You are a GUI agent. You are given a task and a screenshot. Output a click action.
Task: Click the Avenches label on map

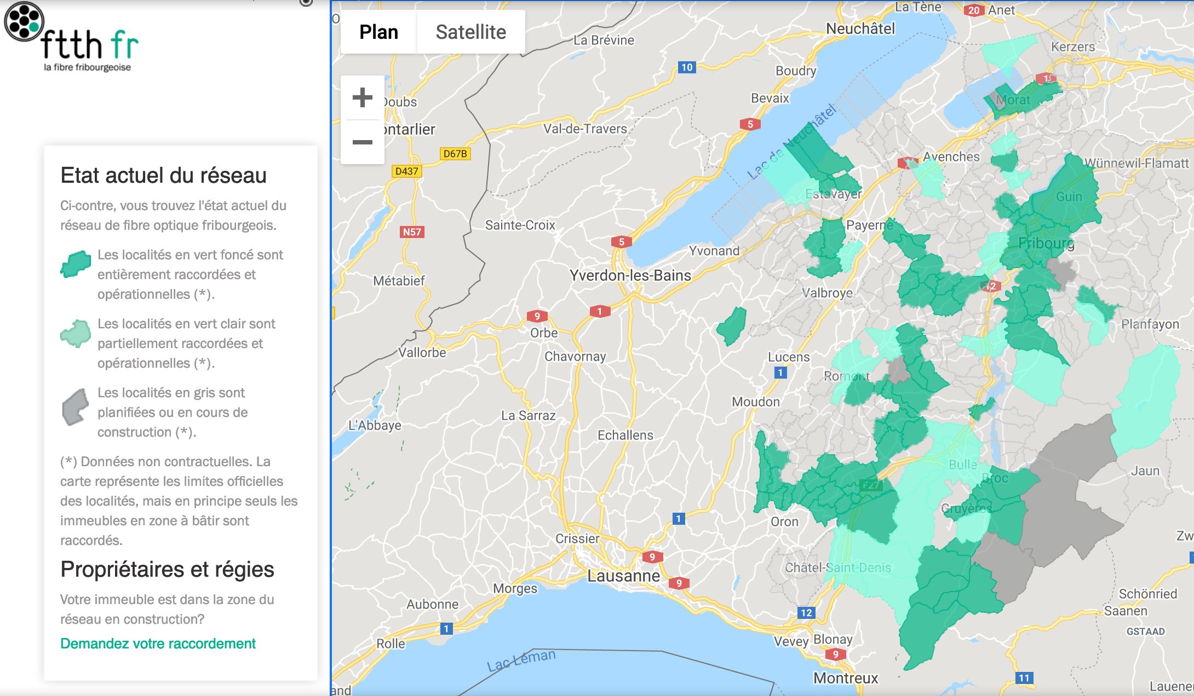click(951, 156)
